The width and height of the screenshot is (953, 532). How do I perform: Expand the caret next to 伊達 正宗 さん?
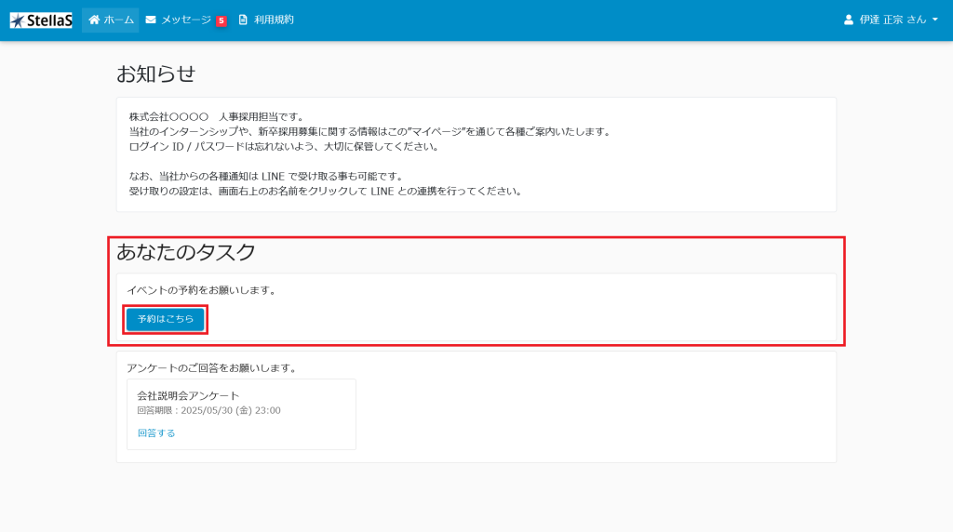coord(934,20)
